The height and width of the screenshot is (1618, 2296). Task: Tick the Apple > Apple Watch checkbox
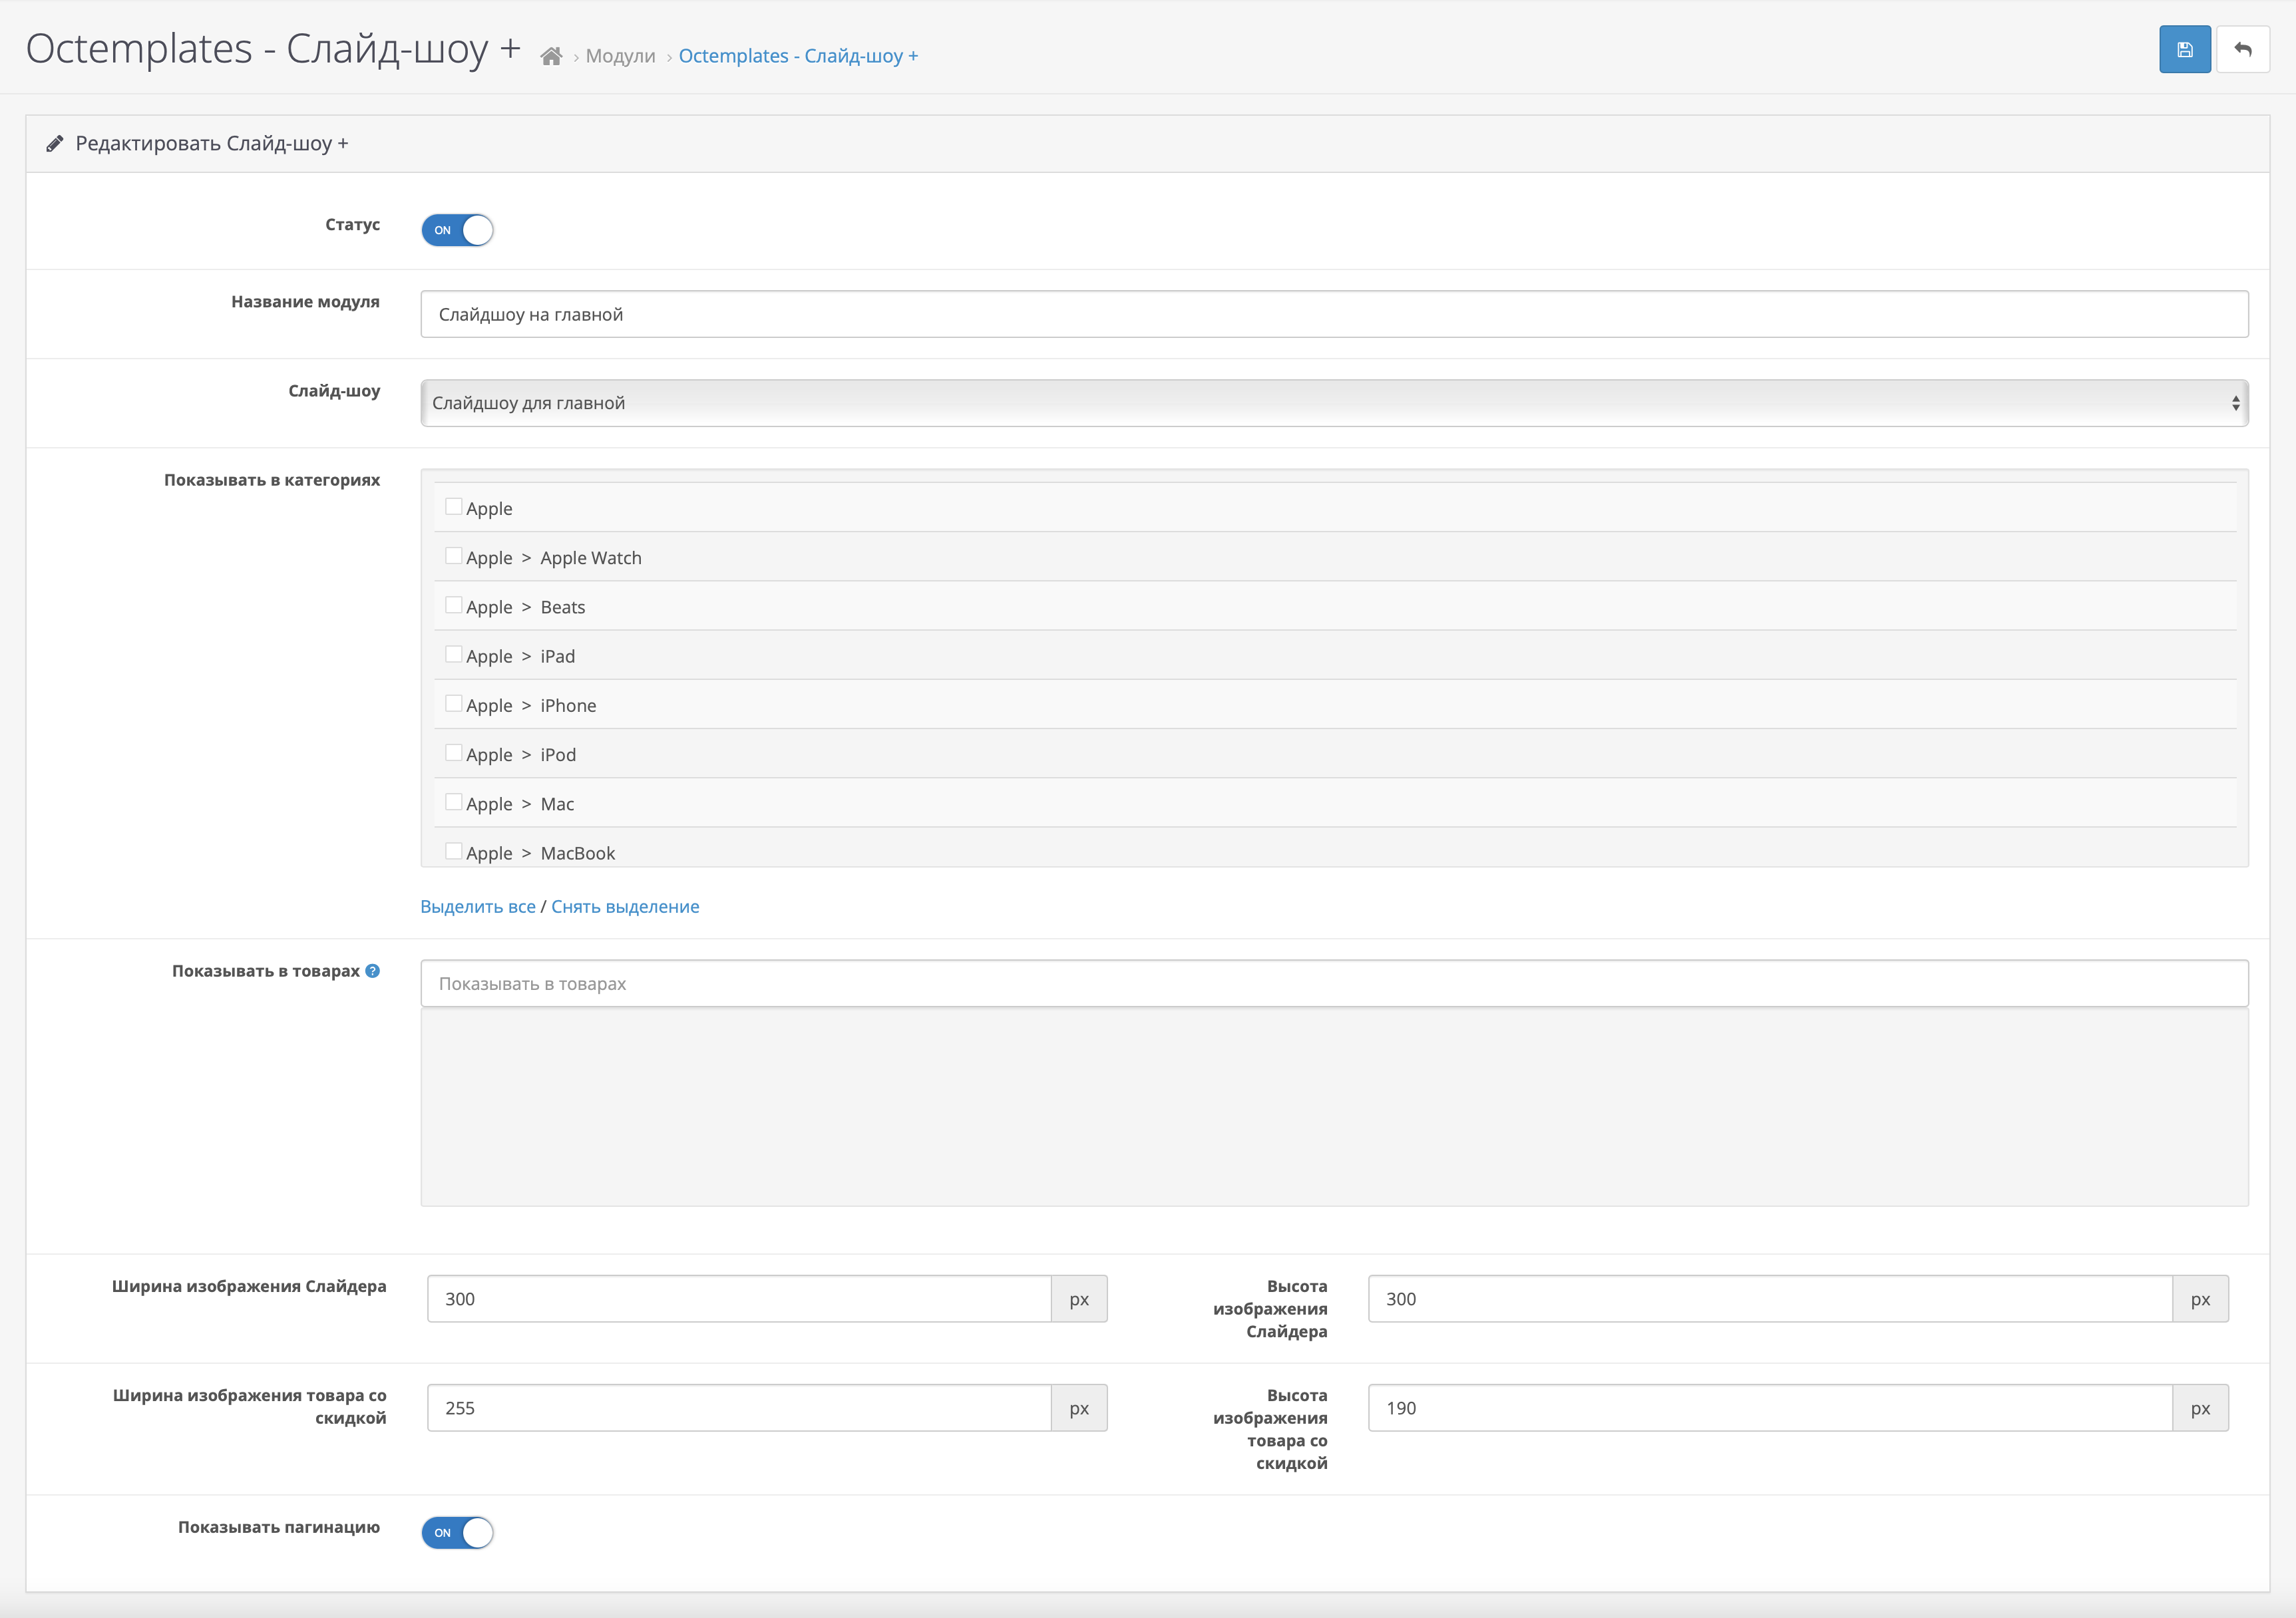pos(454,556)
